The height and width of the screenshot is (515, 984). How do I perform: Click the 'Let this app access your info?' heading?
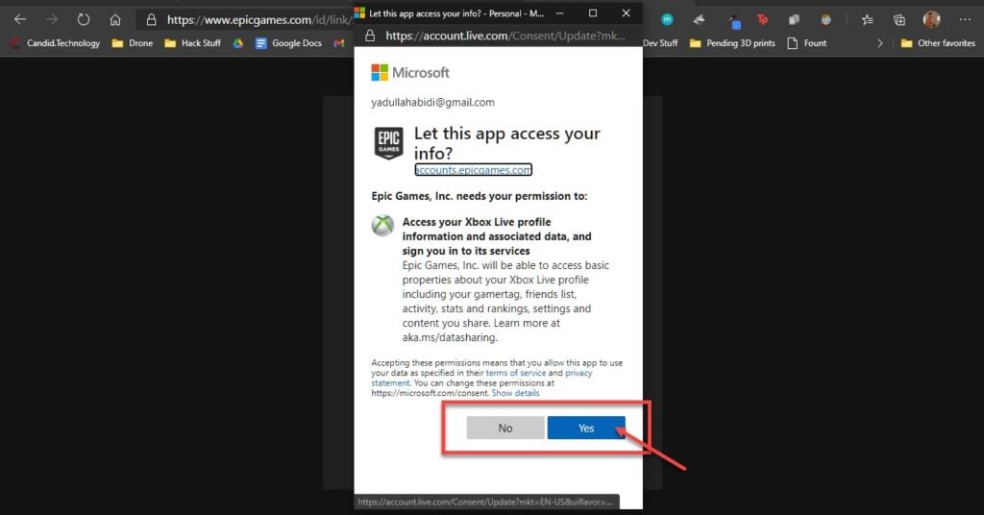(x=507, y=143)
